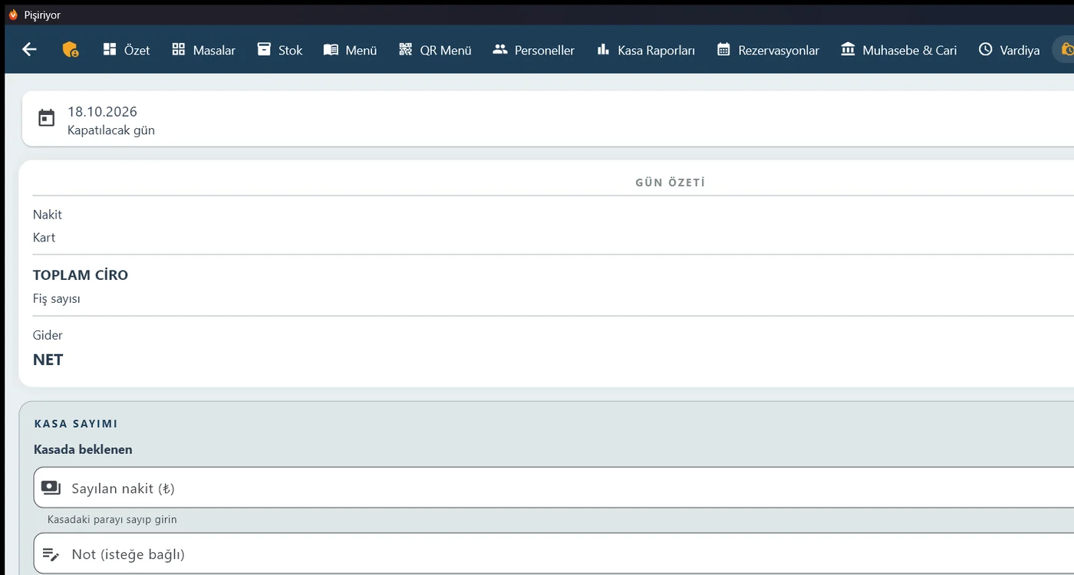Go back using the left arrow icon
Viewport: 1074px width, 575px height.
(x=29, y=50)
